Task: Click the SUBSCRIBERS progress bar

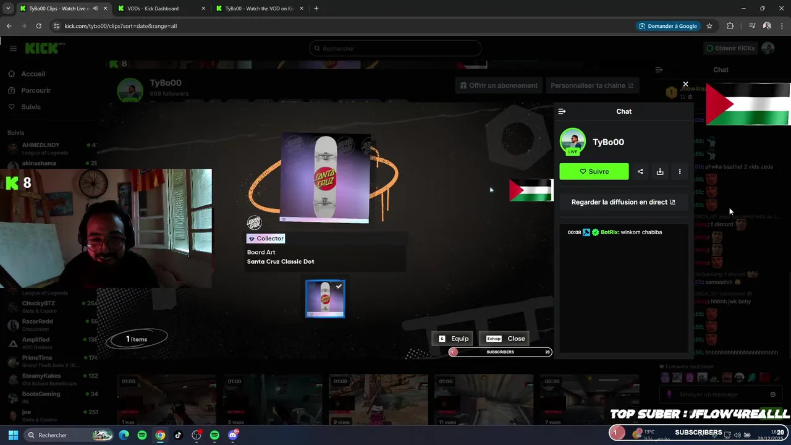Action: [x=500, y=352]
